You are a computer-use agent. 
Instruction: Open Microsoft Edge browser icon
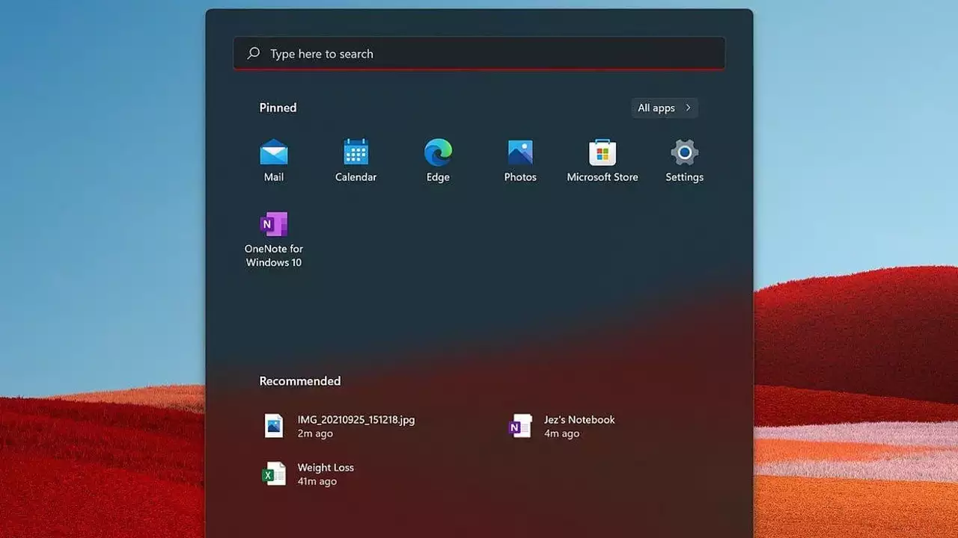(x=438, y=152)
